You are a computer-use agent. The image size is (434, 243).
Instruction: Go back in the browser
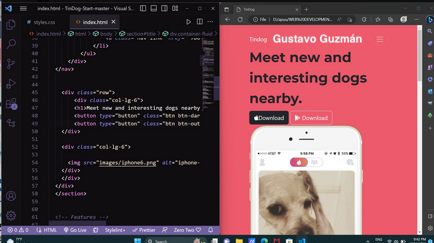point(227,20)
